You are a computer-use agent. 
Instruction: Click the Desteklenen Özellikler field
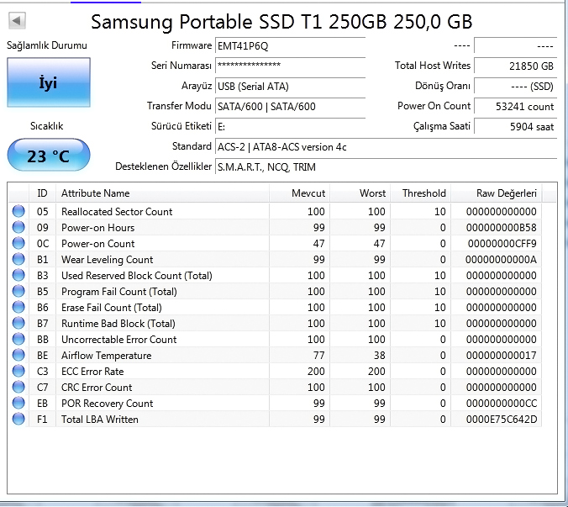coord(387,167)
